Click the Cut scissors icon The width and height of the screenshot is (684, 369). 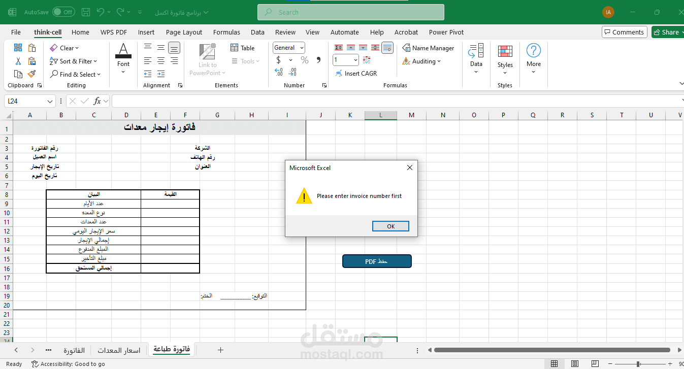point(18,61)
